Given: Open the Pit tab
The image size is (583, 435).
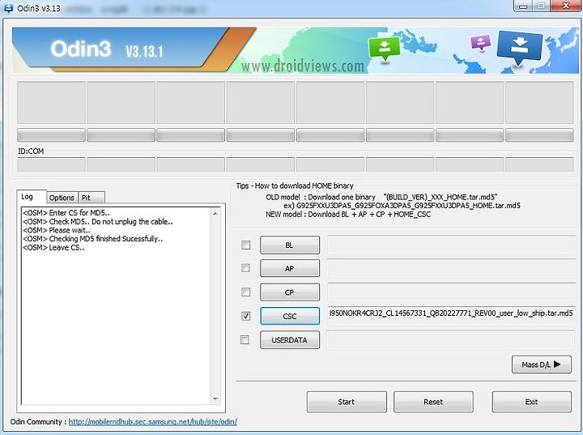Looking at the screenshot, I should (x=91, y=198).
